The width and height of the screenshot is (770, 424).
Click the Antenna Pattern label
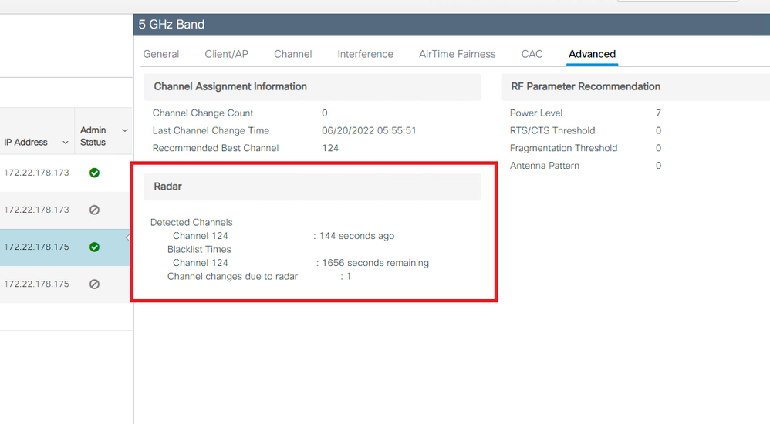tap(545, 166)
